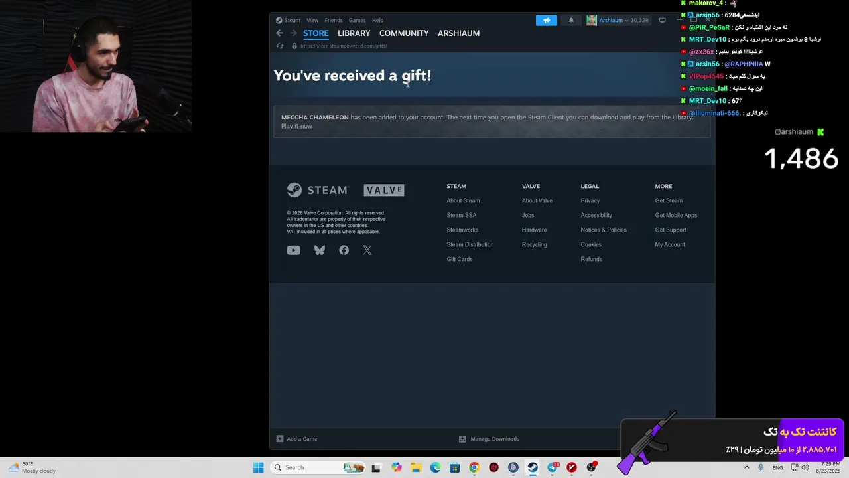
Task: Click the Manage Downloads icon
Action: (x=462, y=439)
